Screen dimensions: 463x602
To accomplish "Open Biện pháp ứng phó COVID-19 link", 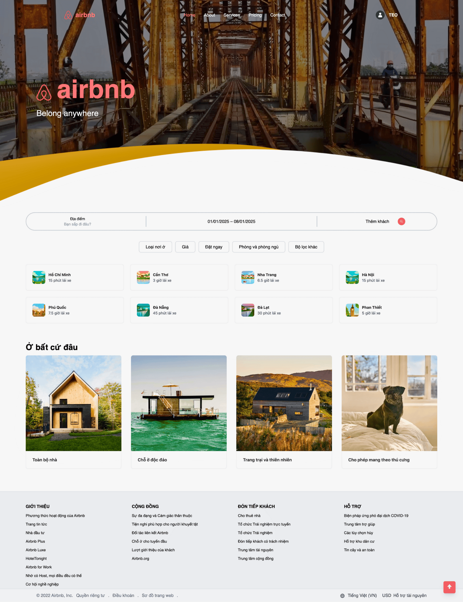I will [376, 515].
